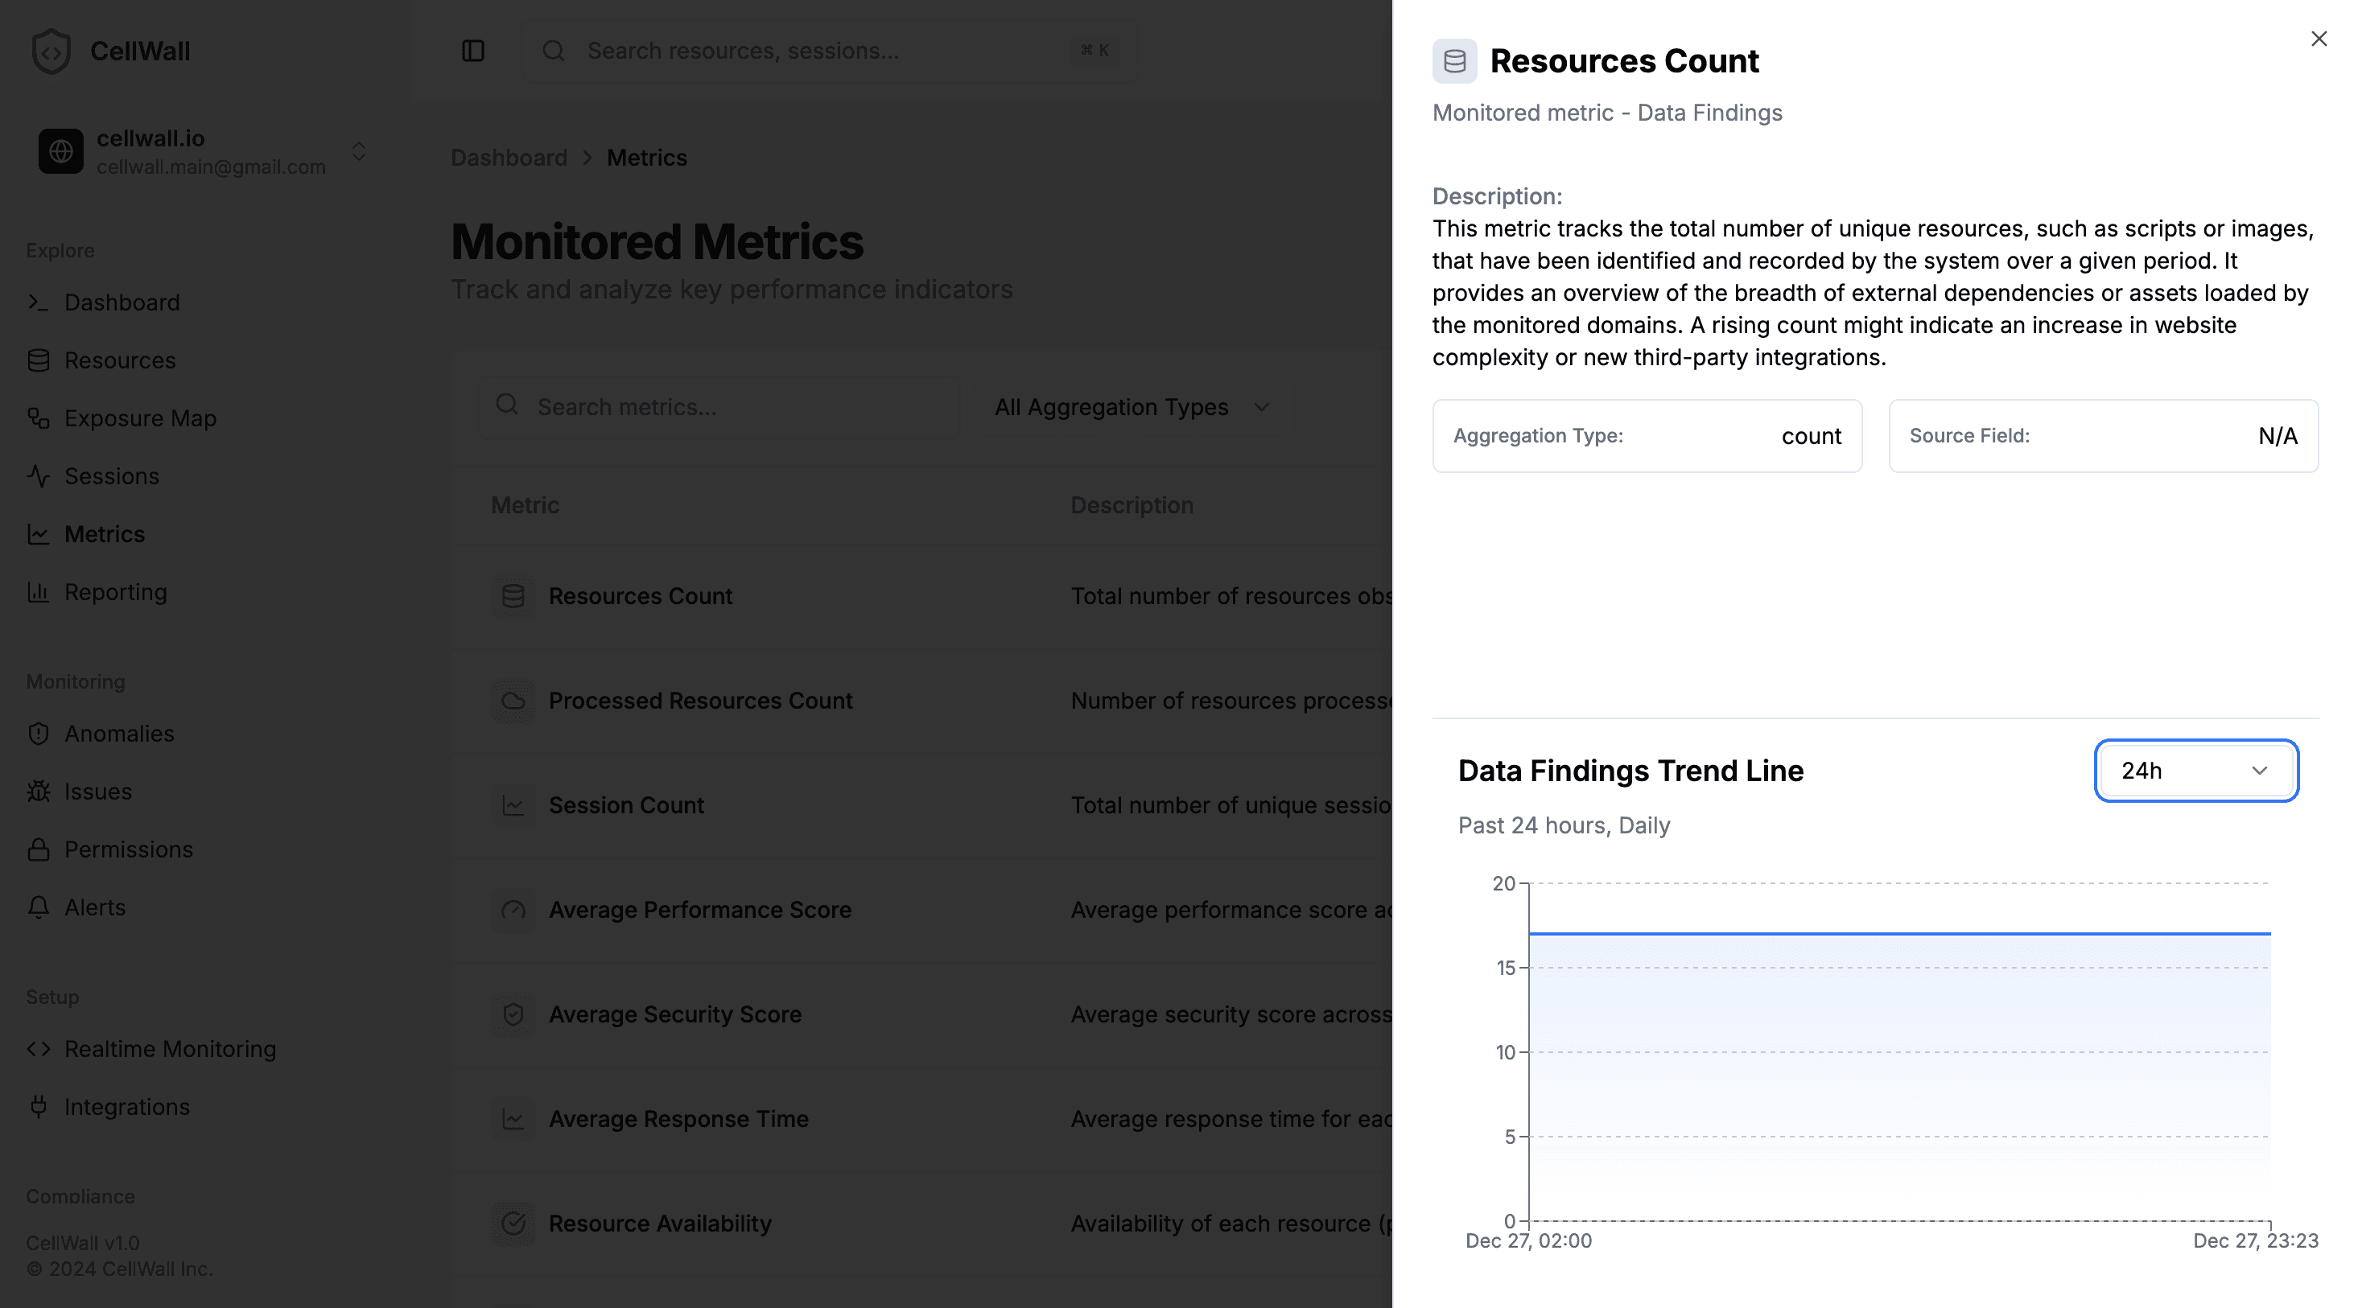Open the Resources page from the sidebar

tap(120, 360)
